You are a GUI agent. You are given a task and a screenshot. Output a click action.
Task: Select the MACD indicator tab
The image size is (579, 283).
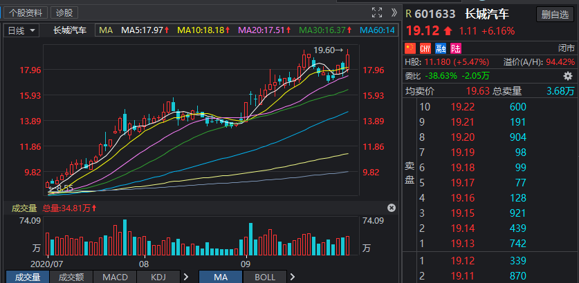tap(115, 277)
